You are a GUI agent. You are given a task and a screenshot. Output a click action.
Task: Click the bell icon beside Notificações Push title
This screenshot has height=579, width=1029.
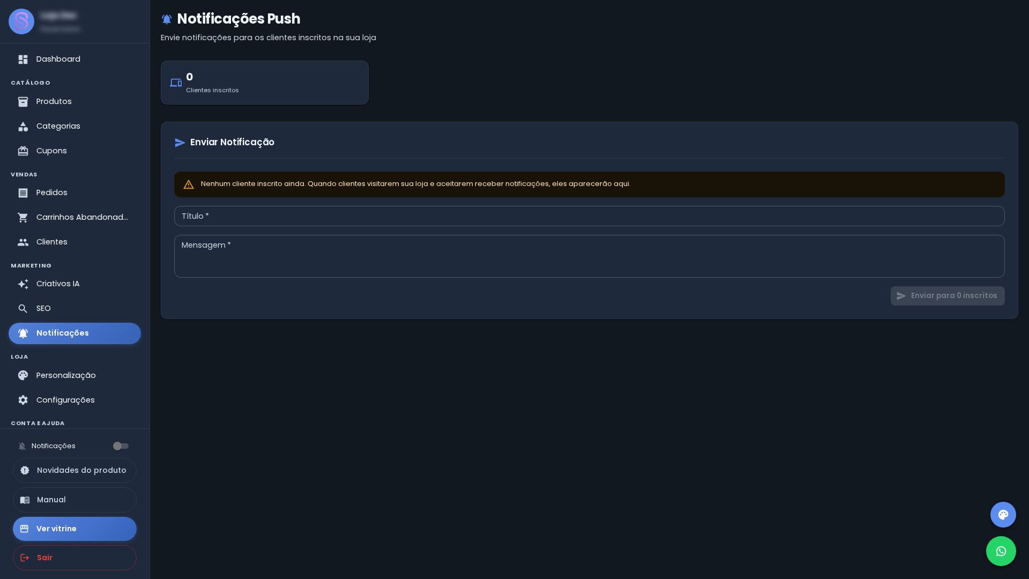coord(167,19)
